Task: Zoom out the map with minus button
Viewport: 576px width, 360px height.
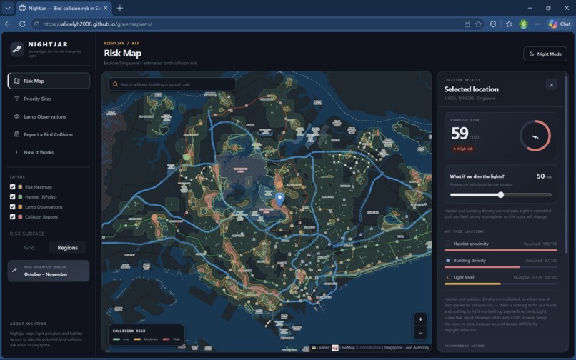Action: (420, 333)
